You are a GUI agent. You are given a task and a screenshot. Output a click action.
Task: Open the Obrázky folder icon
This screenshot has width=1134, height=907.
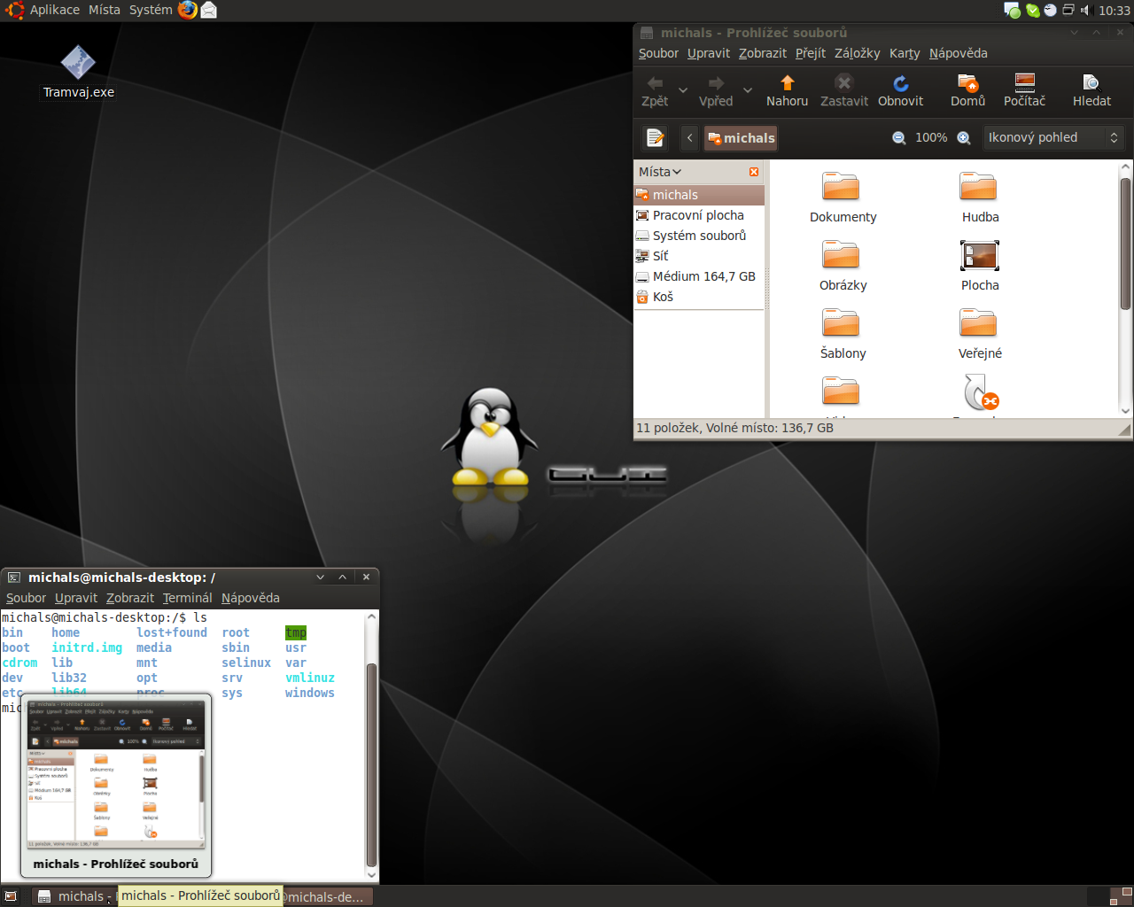point(841,255)
